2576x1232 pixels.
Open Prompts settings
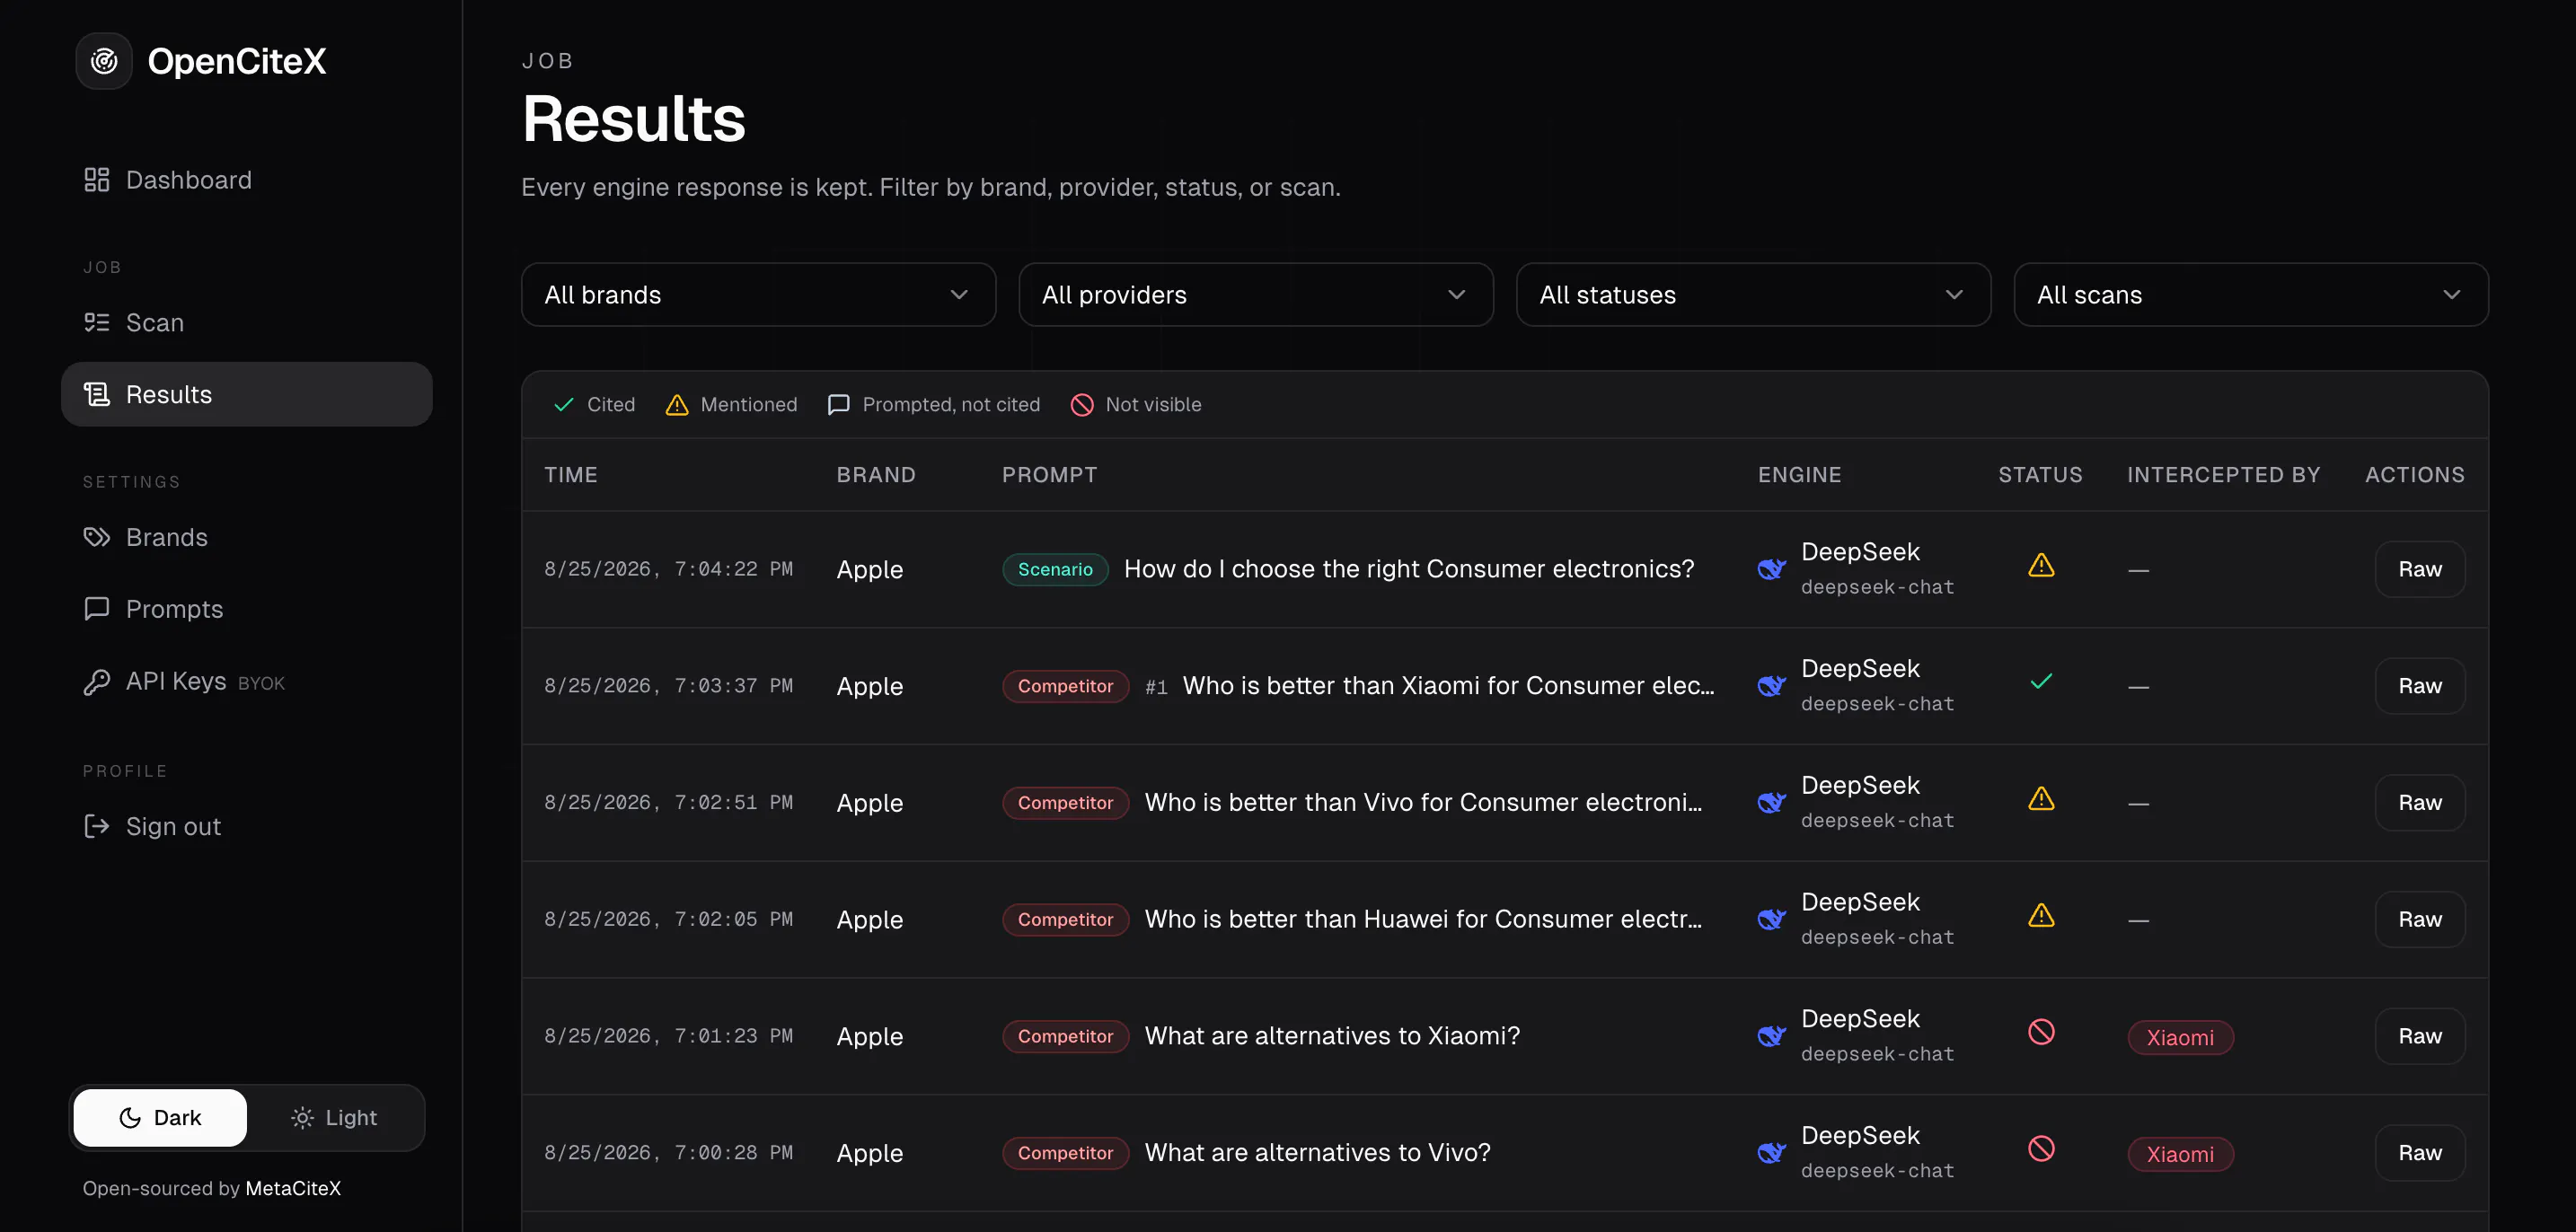(247, 609)
